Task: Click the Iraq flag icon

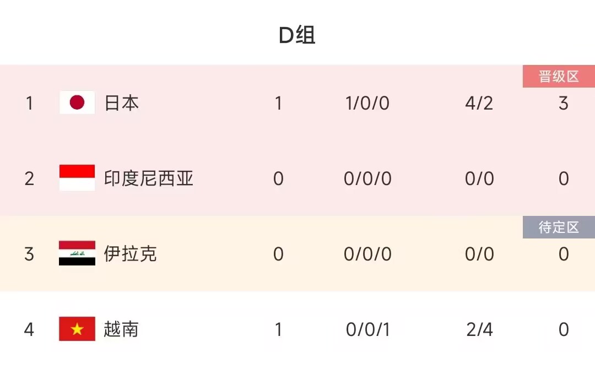Action: 77,254
